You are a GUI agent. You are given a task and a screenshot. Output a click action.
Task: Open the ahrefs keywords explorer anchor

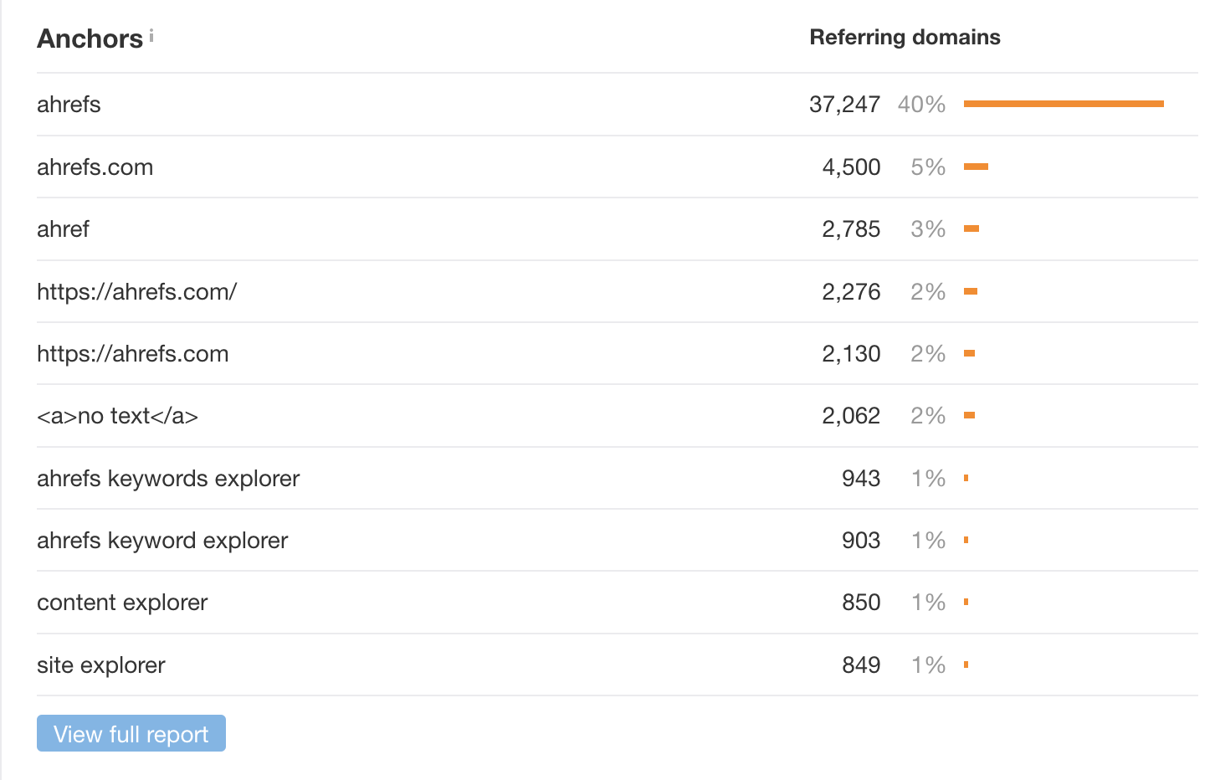click(167, 478)
